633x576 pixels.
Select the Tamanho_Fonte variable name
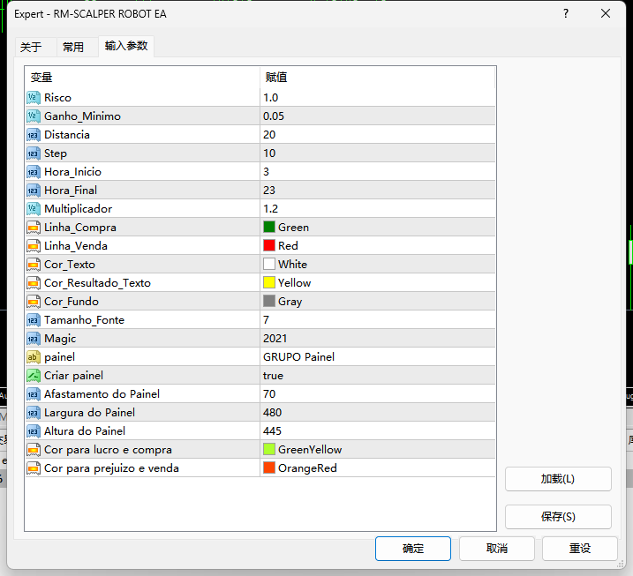pos(85,320)
